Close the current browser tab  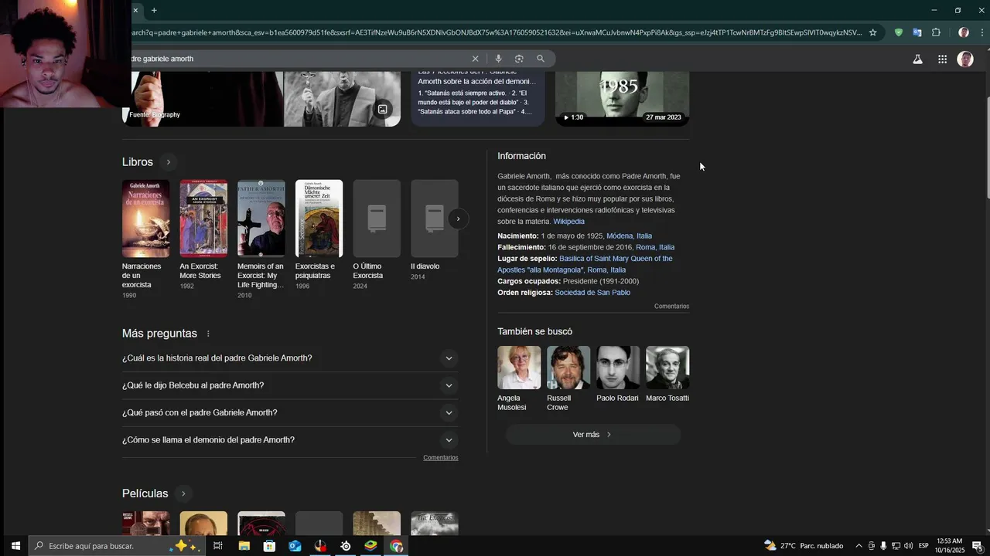[x=135, y=10]
